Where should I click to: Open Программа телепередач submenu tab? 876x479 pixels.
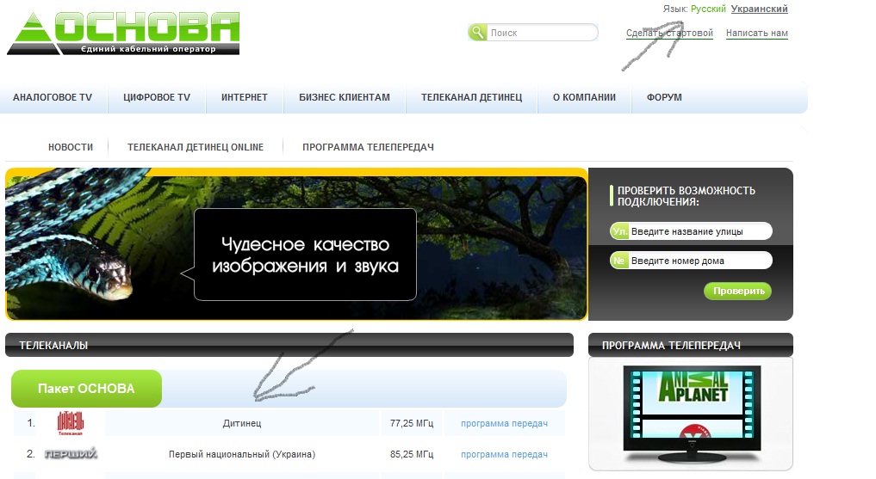(368, 147)
